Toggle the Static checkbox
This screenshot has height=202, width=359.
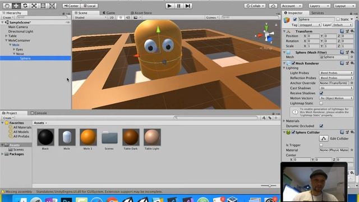tap(338, 20)
